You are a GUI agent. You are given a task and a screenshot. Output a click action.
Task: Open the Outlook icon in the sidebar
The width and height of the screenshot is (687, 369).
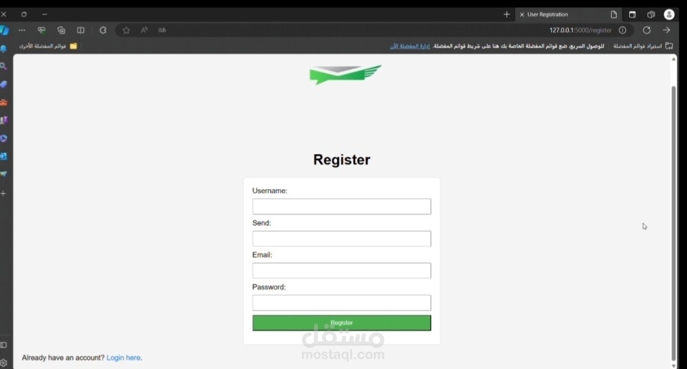coord(3,156)
